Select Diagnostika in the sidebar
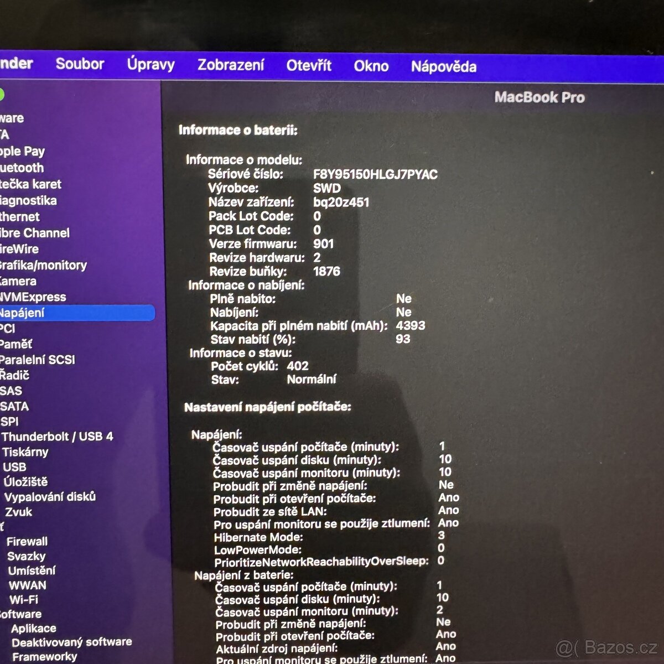Screen dimensions: 664x664 (28, 200)
